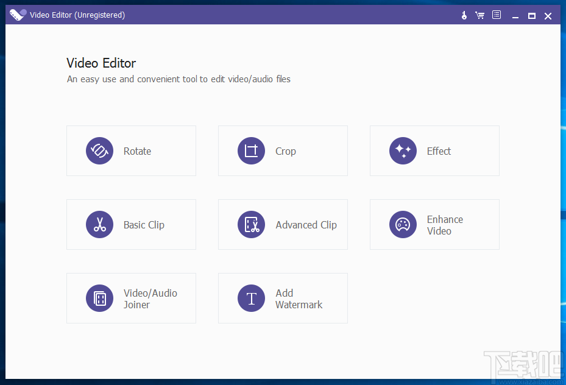Screen dimensions: 566x385
Task: Click the Video/Audio Joiner film icon
Action: [x=100, y=298]
